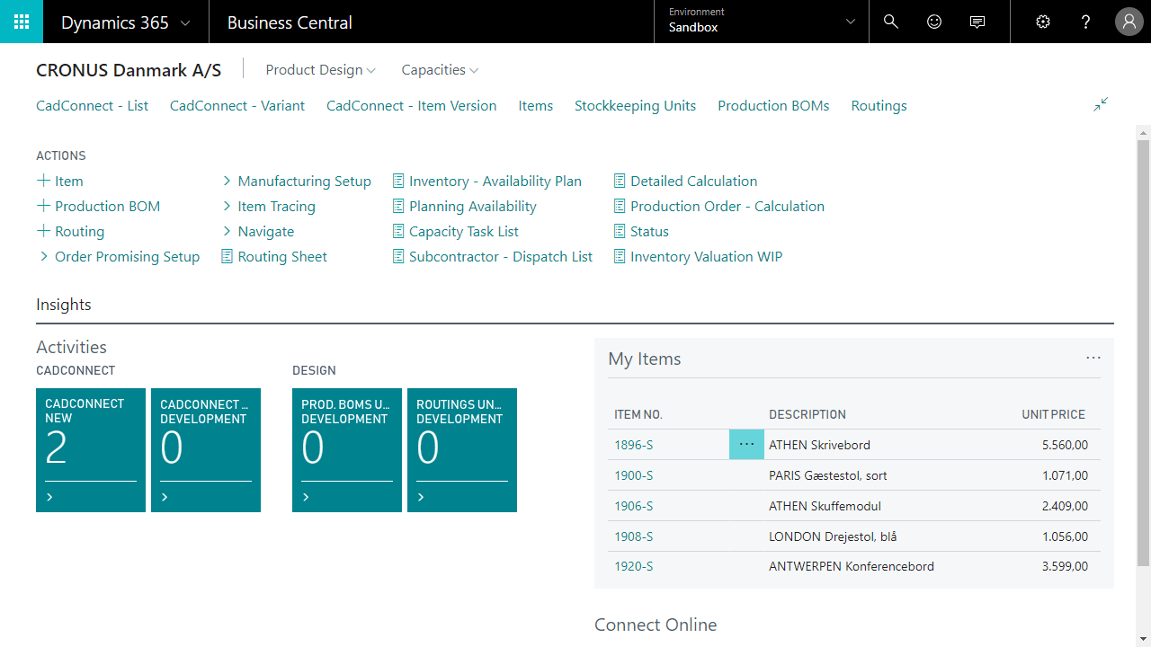
Task: Click the unit price 5.560,00
Action: pyautogui.click(x=1065, y=445)
